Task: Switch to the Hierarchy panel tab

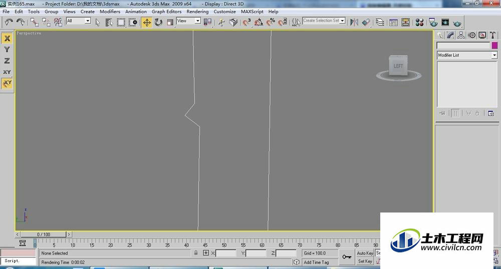Action: [461, 35]
